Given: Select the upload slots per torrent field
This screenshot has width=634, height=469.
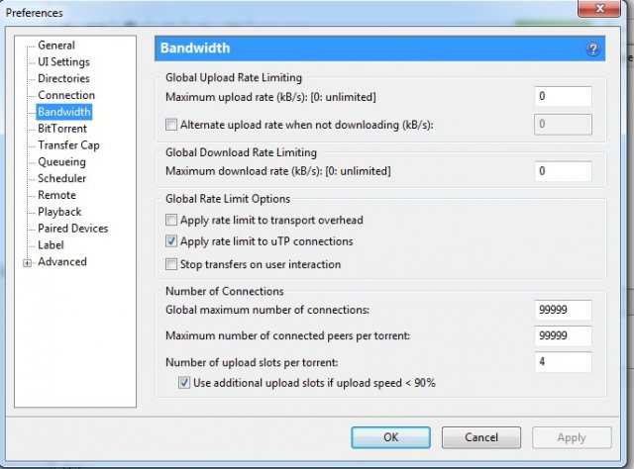Looking at the screenshot, I should (562, 362).
